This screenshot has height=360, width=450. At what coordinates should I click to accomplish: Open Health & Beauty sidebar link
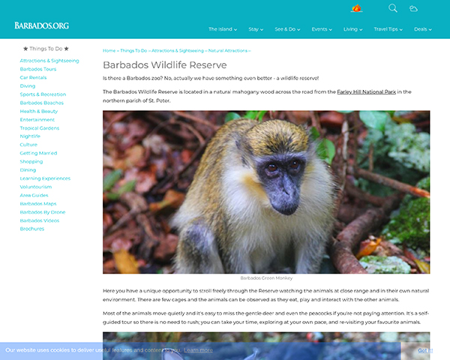pyautogui.click(x=39, y=111)
